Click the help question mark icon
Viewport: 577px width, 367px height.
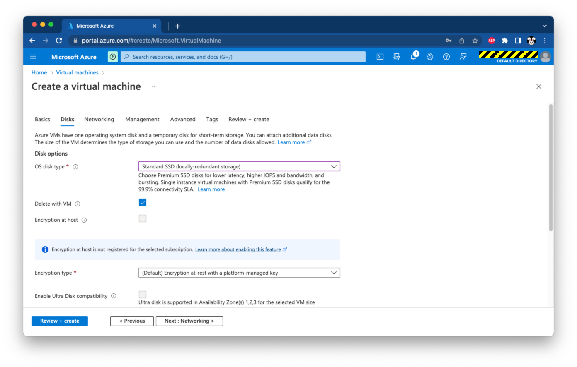pyautogui.click(x=446, y=57)
